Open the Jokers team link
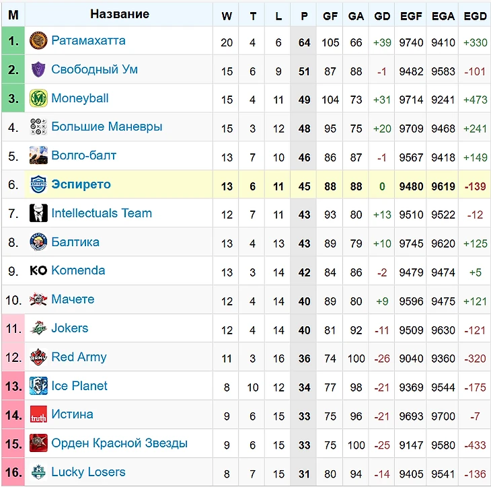The width and height of the screenshot is (491, 487). [69, 328]
